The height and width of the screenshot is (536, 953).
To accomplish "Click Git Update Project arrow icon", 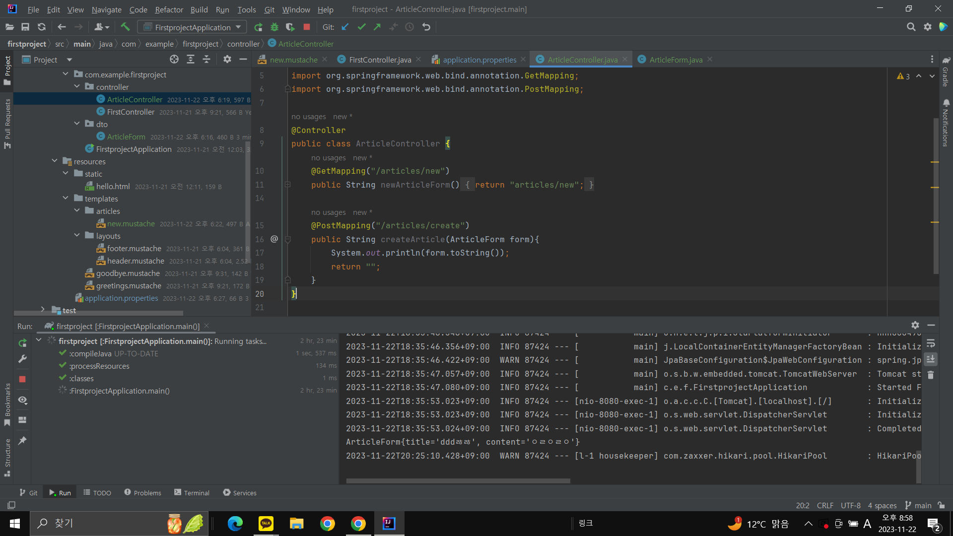I will pyautogui.click(x=345, y=27).
